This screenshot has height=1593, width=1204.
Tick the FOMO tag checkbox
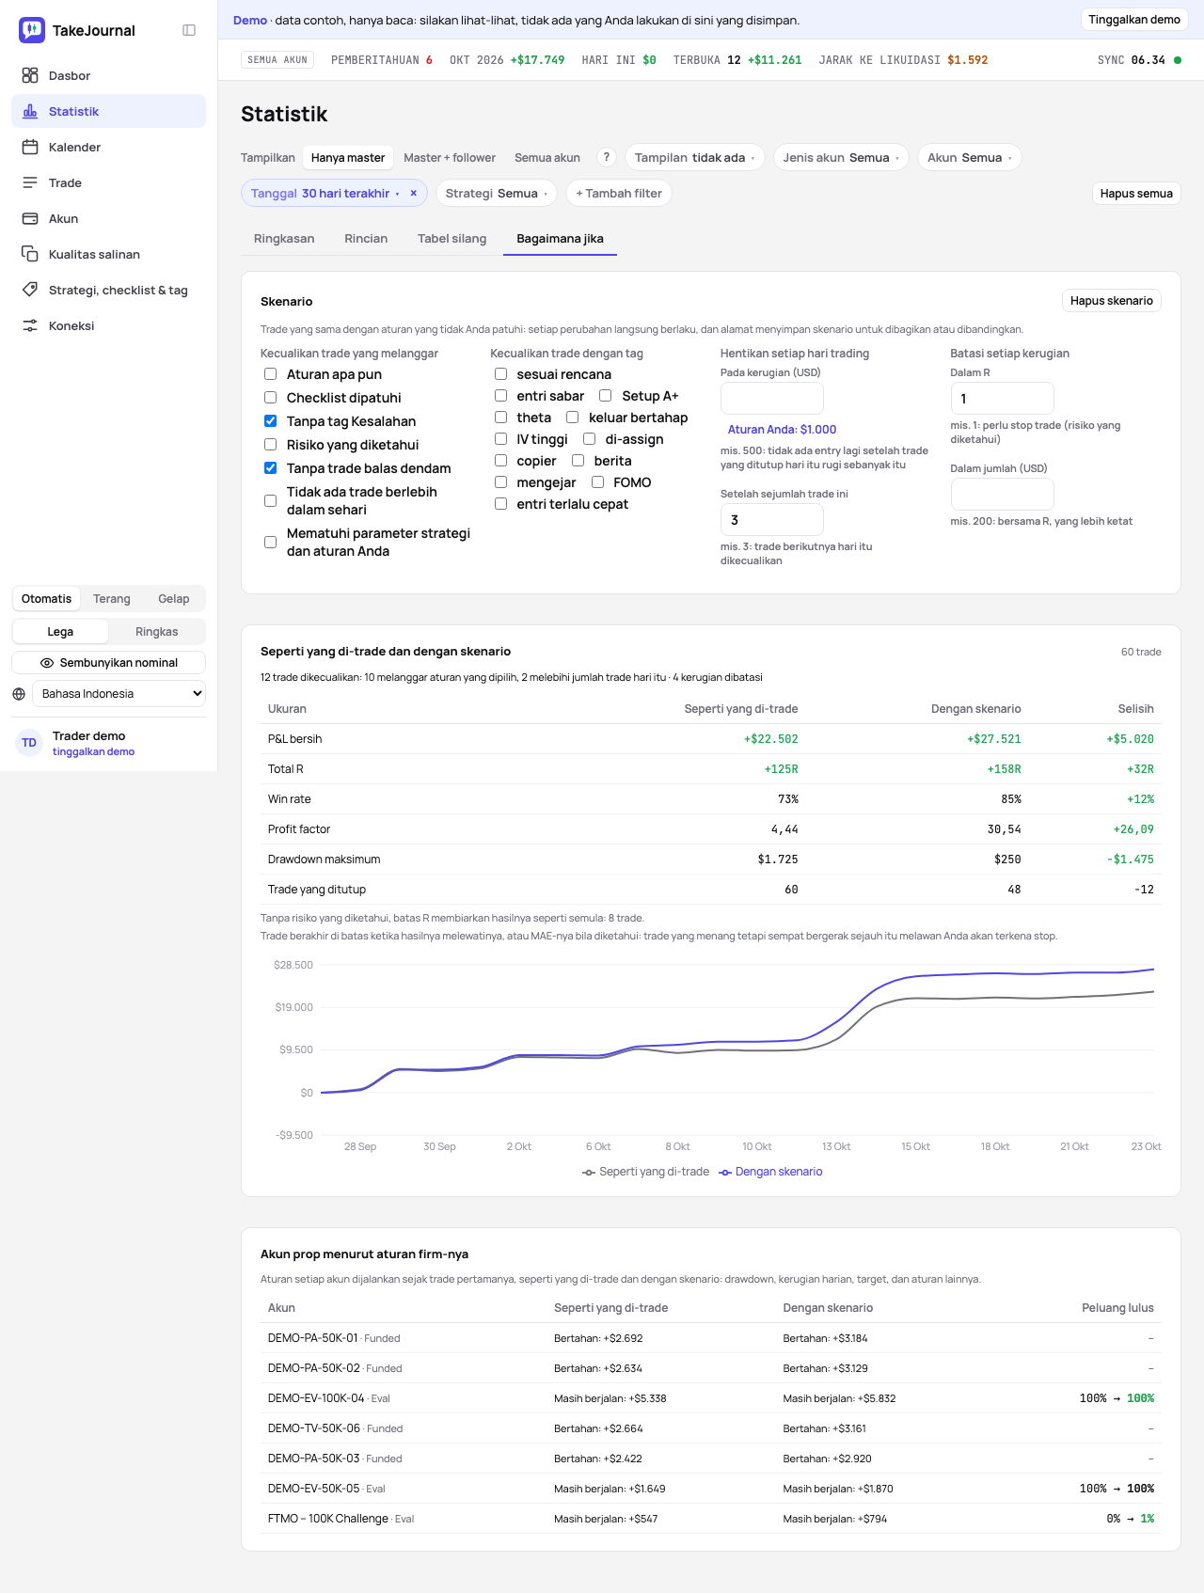click(x=597, y=482)
